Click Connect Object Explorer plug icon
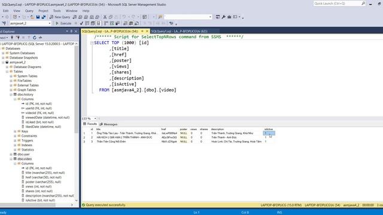The image size is (383, 215). pyautogui.click(x=12, y=38)
